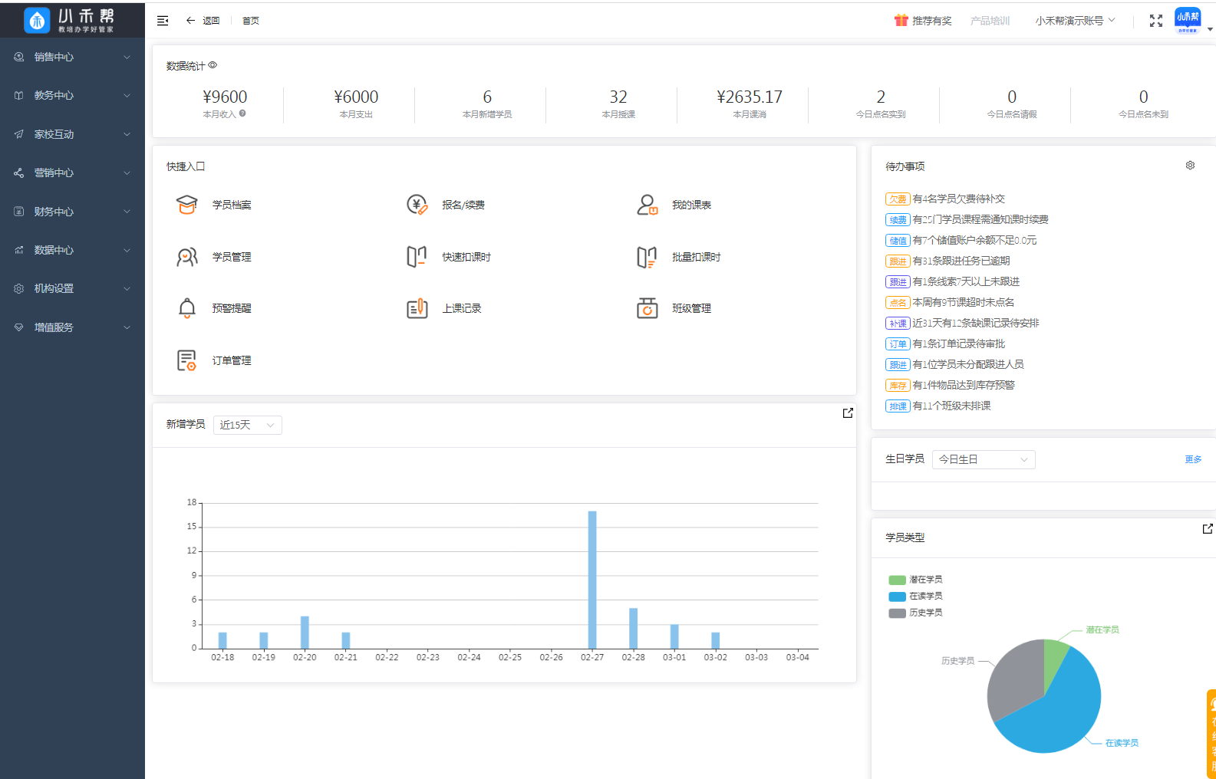The height and width of the screenshot is (779, 1216).
Task: Click the 推荐有奖 gift icon
Action: (901, 21)
